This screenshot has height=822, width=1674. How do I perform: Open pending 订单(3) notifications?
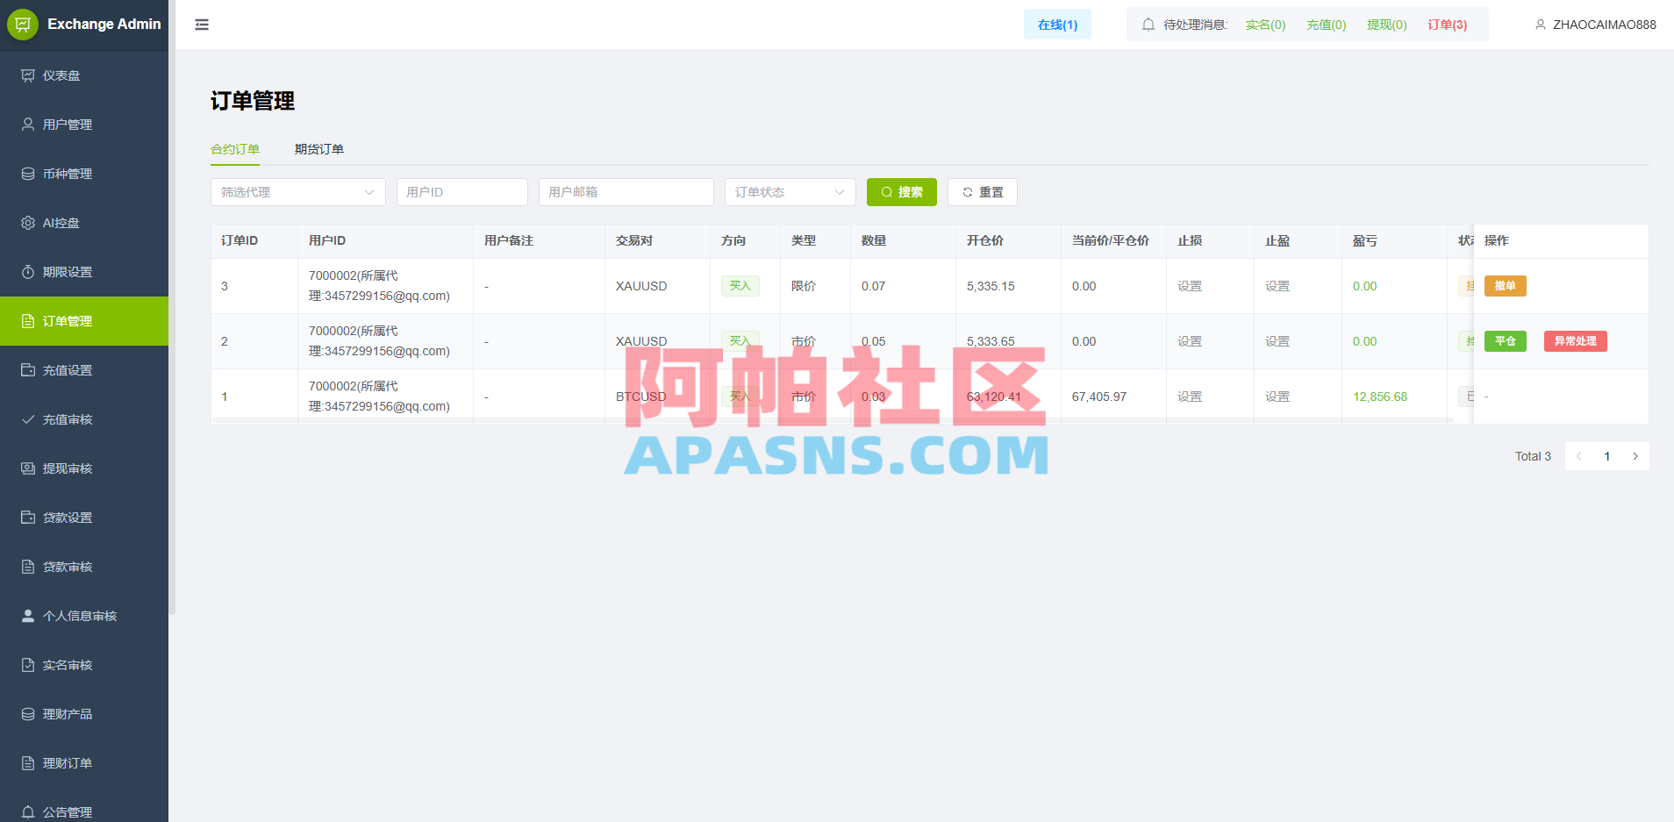pyautogui.click(x=1447, y=25)
